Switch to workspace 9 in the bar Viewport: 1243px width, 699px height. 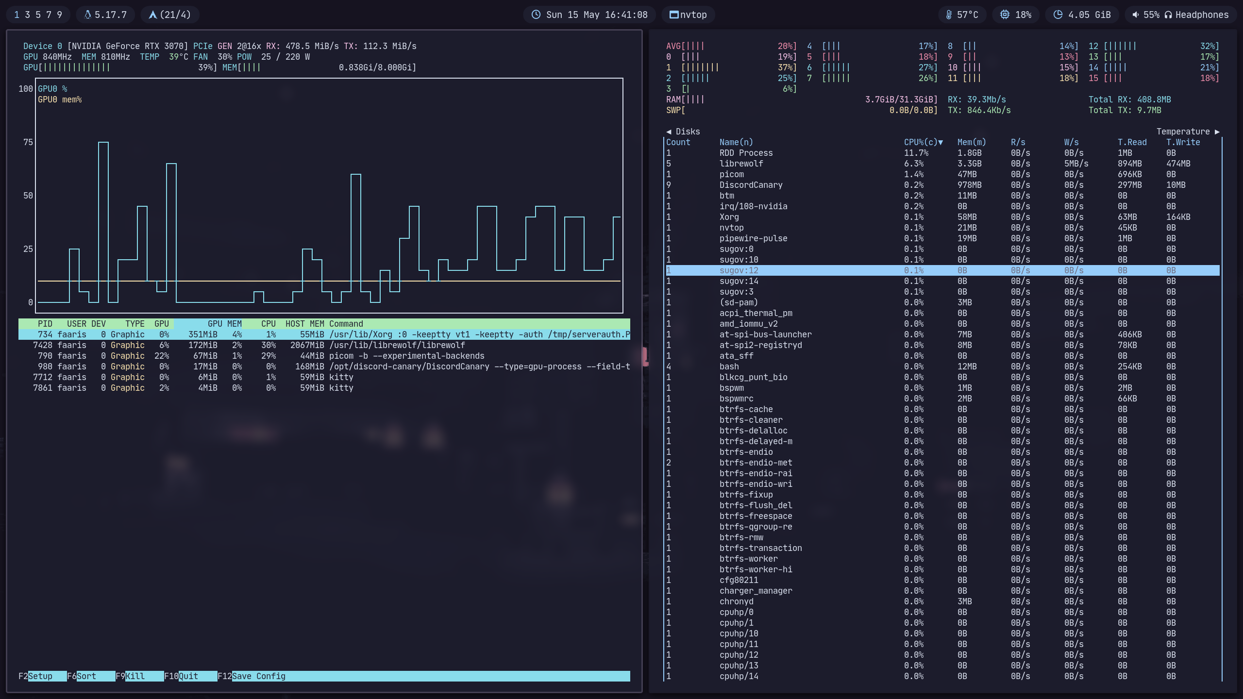pos(59,15)
